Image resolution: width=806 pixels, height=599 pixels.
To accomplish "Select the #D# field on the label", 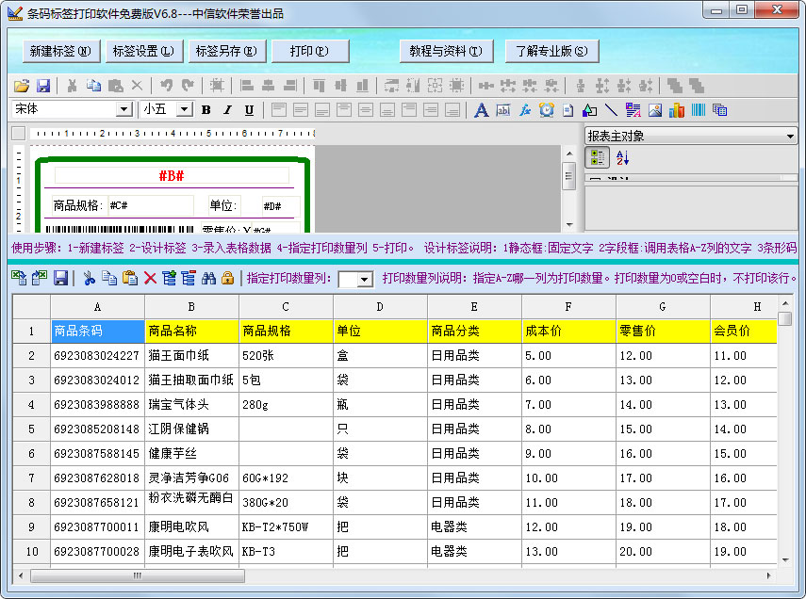I will coord(280,206).
